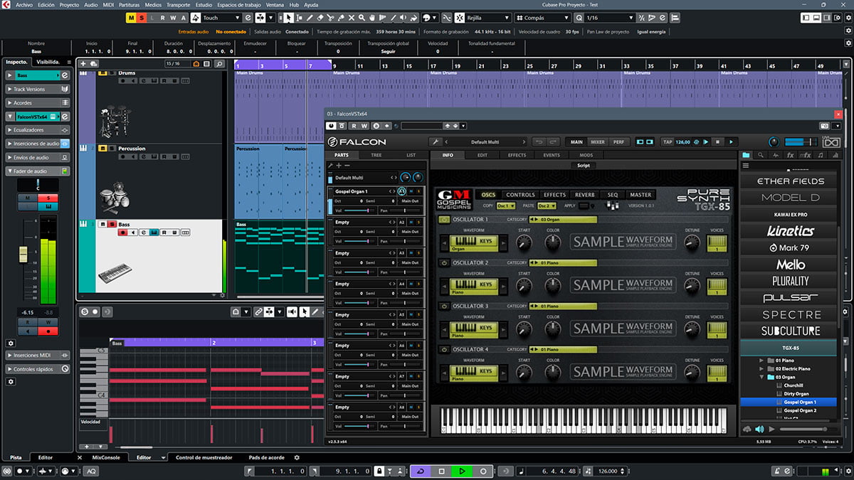Open the Transporte menu
This screenshot has height=480, width=854.
coord(178,4)
